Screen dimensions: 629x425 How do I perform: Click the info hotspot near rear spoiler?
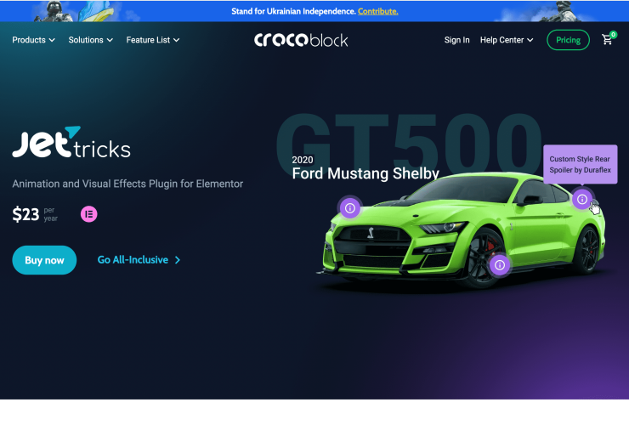coord(582,199)
